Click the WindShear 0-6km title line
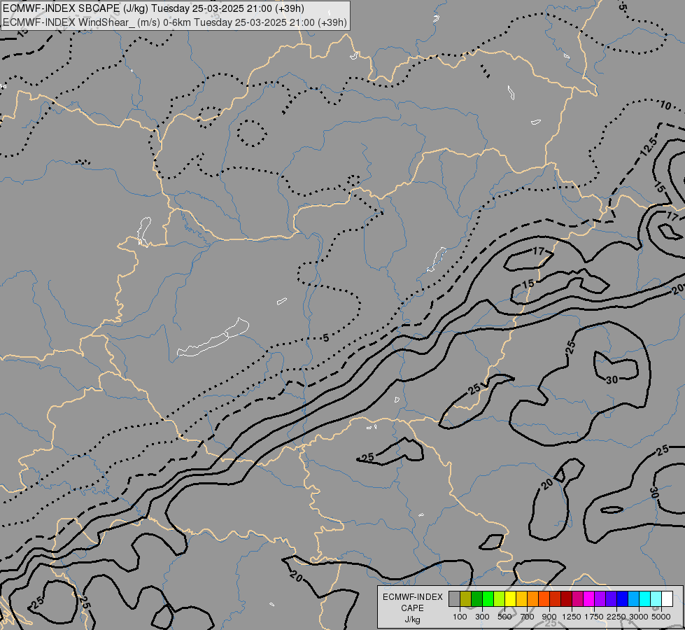685x630 pixels. point(175,22)
